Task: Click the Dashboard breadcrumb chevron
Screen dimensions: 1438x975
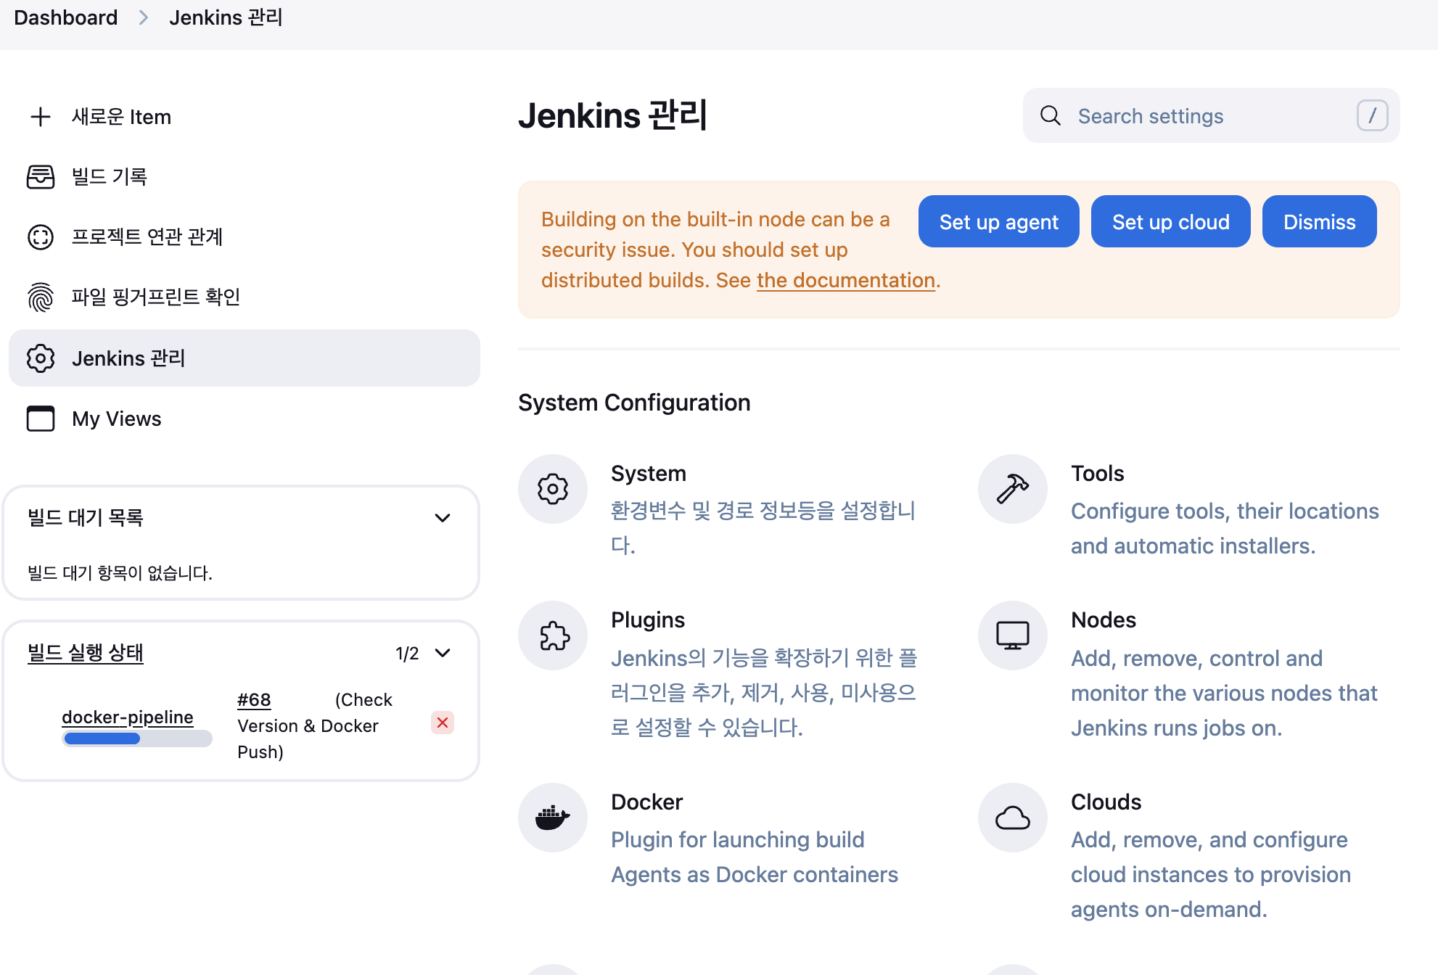Action: pyautogui.click(x=144, y=17)
